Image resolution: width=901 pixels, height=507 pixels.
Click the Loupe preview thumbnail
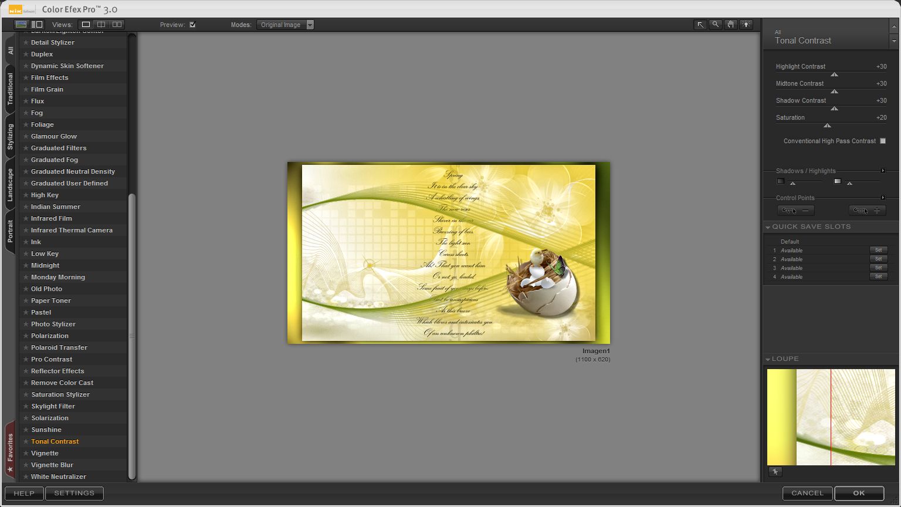[x=831, y=417]
